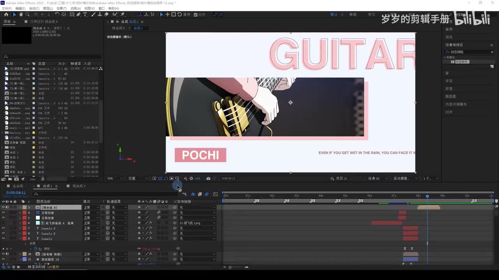Screen dimensions: 499x280
Task: Click the show channel color icon in viewer
Action: (x=185, y=178)
